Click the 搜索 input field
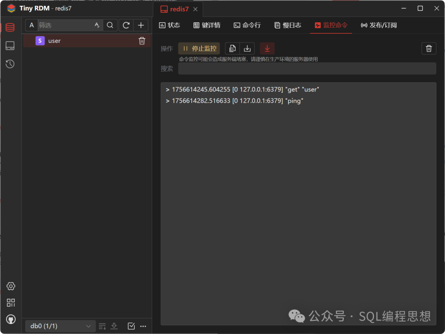 (307, 68)
